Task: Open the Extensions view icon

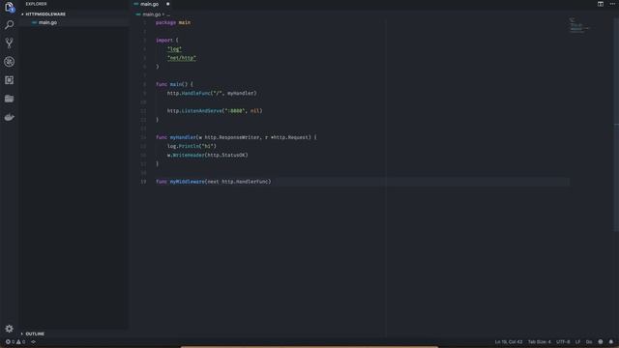Action: pyautogui.click(x=9, y=80)
